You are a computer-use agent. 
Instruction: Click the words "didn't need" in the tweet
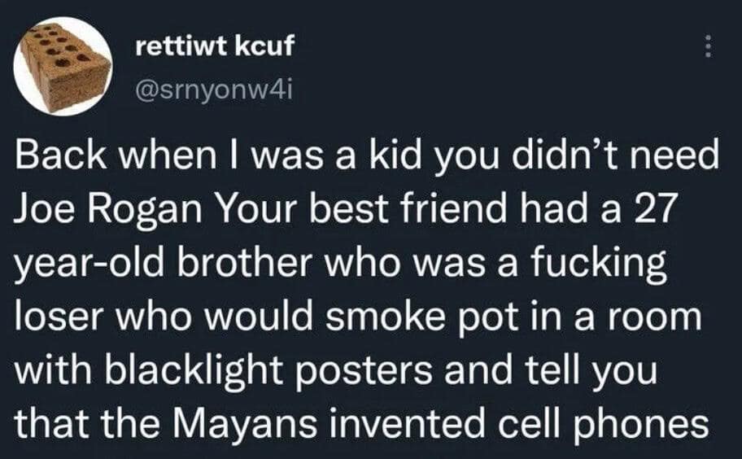pos(620,157)
